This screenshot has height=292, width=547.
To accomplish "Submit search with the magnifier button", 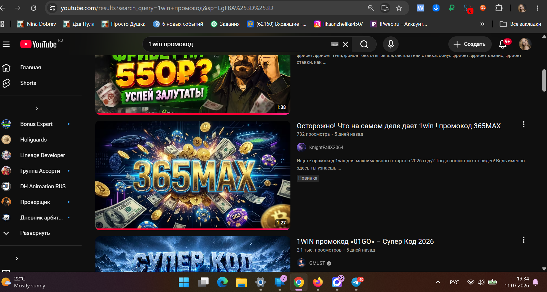I will (364, 44).
